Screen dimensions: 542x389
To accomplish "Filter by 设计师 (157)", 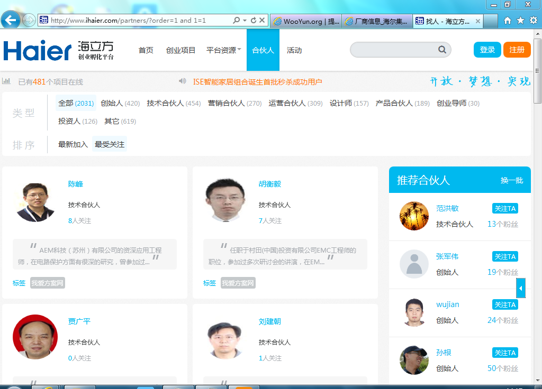I will 349,103.
